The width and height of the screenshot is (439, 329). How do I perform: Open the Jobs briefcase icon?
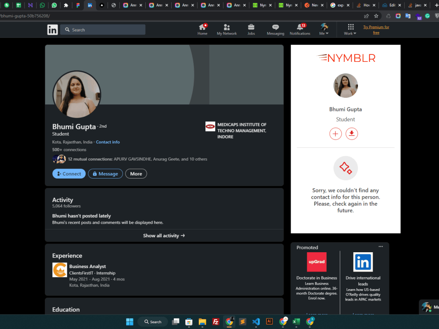pos(251,29)
